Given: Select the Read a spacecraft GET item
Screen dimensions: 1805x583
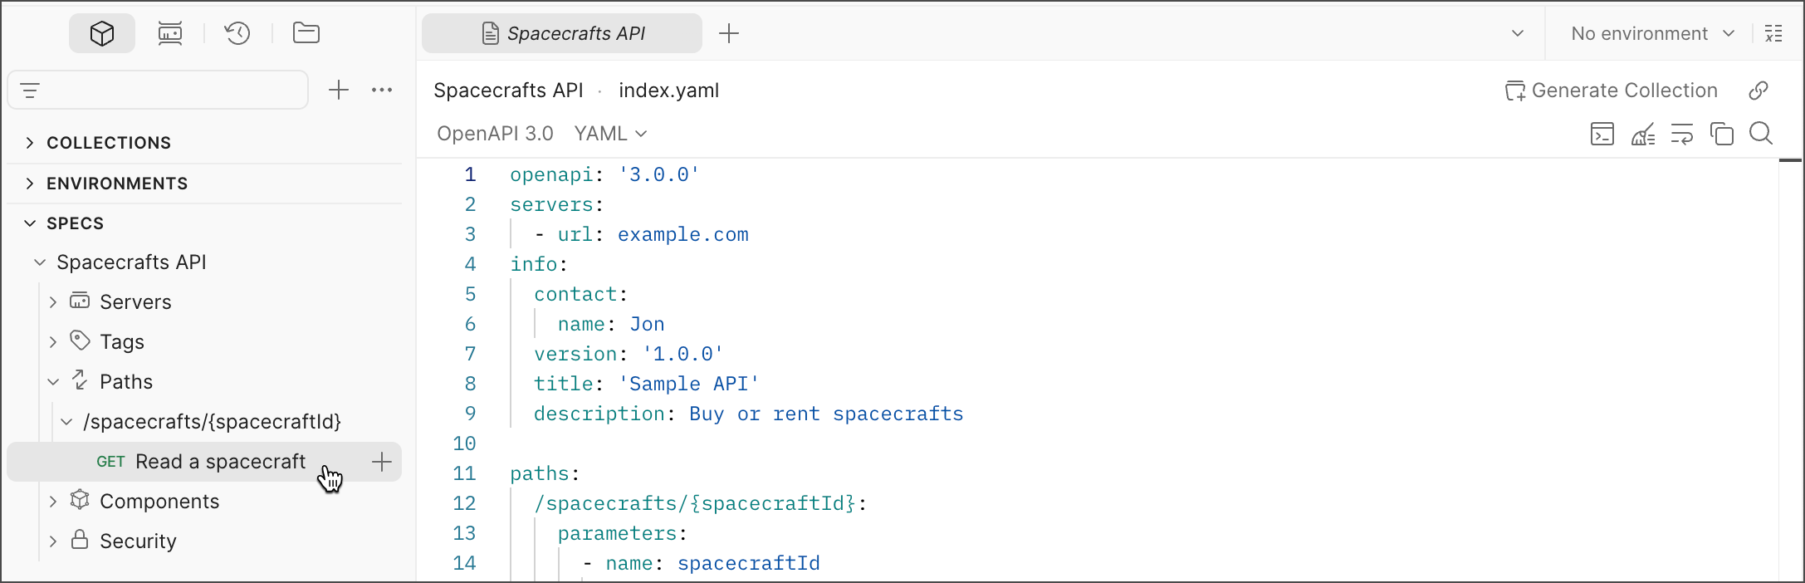Looking at the screenshot, I should tap(220, 462).
